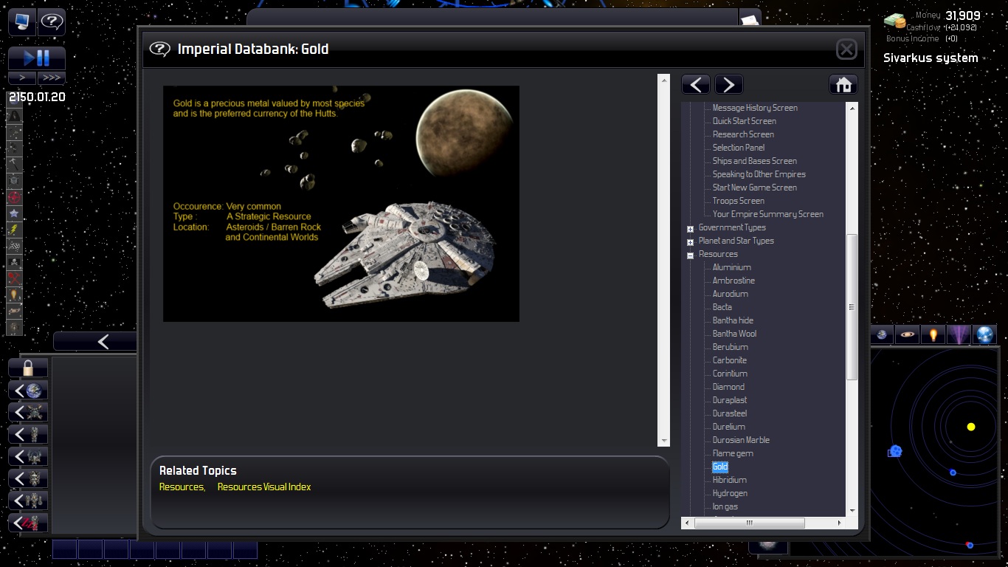Viewport: 1008px width, 567px height.
Task: Select Aurodium in the topic tree
Action: click(x=730, y=294)
